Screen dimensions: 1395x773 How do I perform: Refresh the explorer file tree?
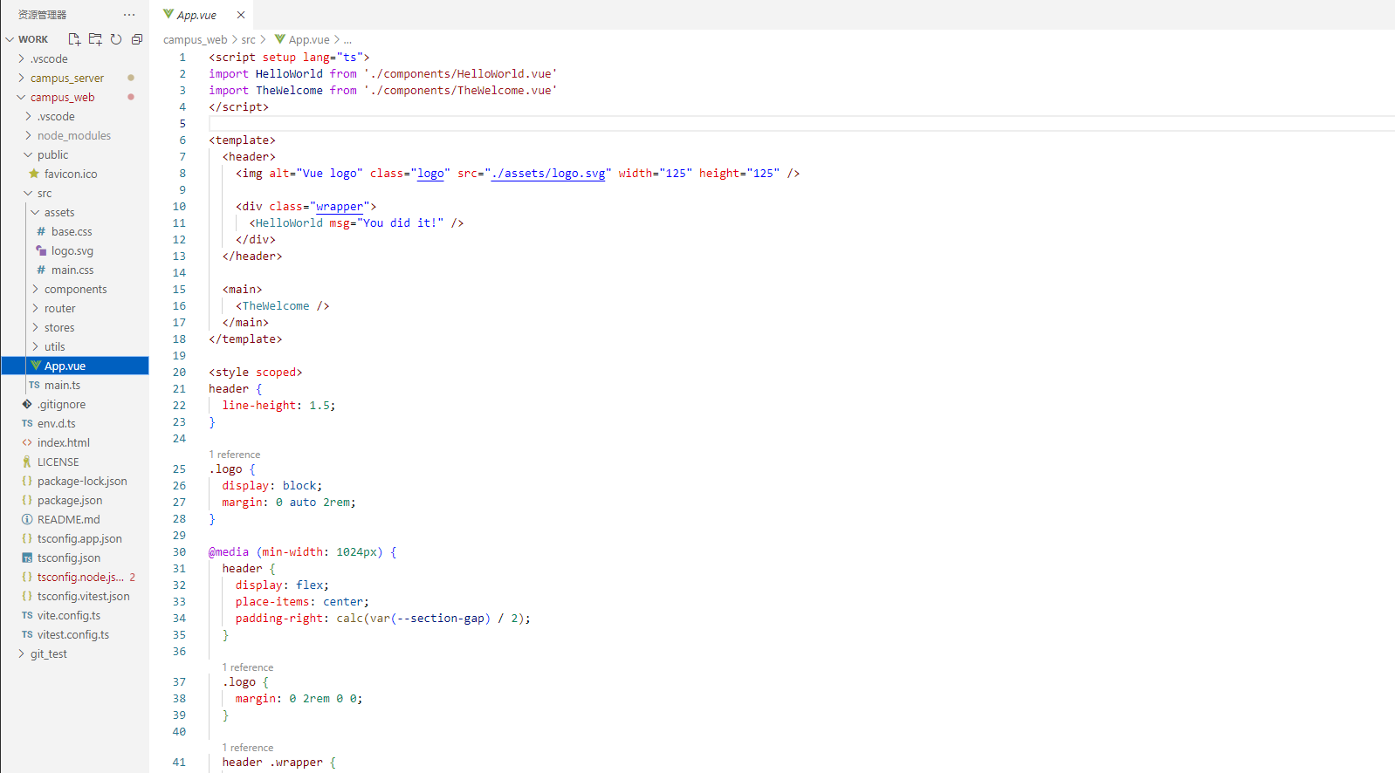(x=116, y=39)
